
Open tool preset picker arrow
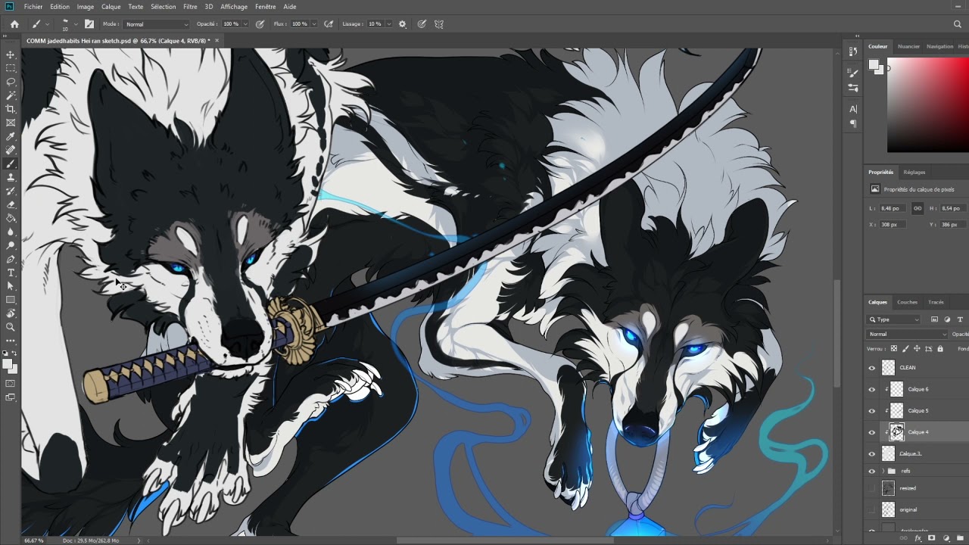click(47, 24)
